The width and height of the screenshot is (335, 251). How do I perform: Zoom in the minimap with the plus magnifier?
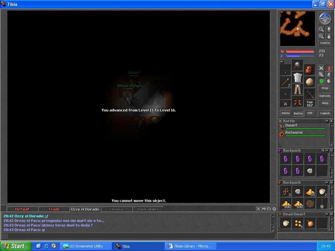[x=321, y=36]
